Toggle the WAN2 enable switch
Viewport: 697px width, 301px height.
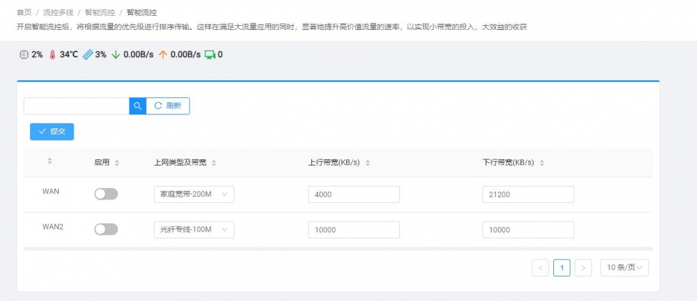tap(106, 229)
